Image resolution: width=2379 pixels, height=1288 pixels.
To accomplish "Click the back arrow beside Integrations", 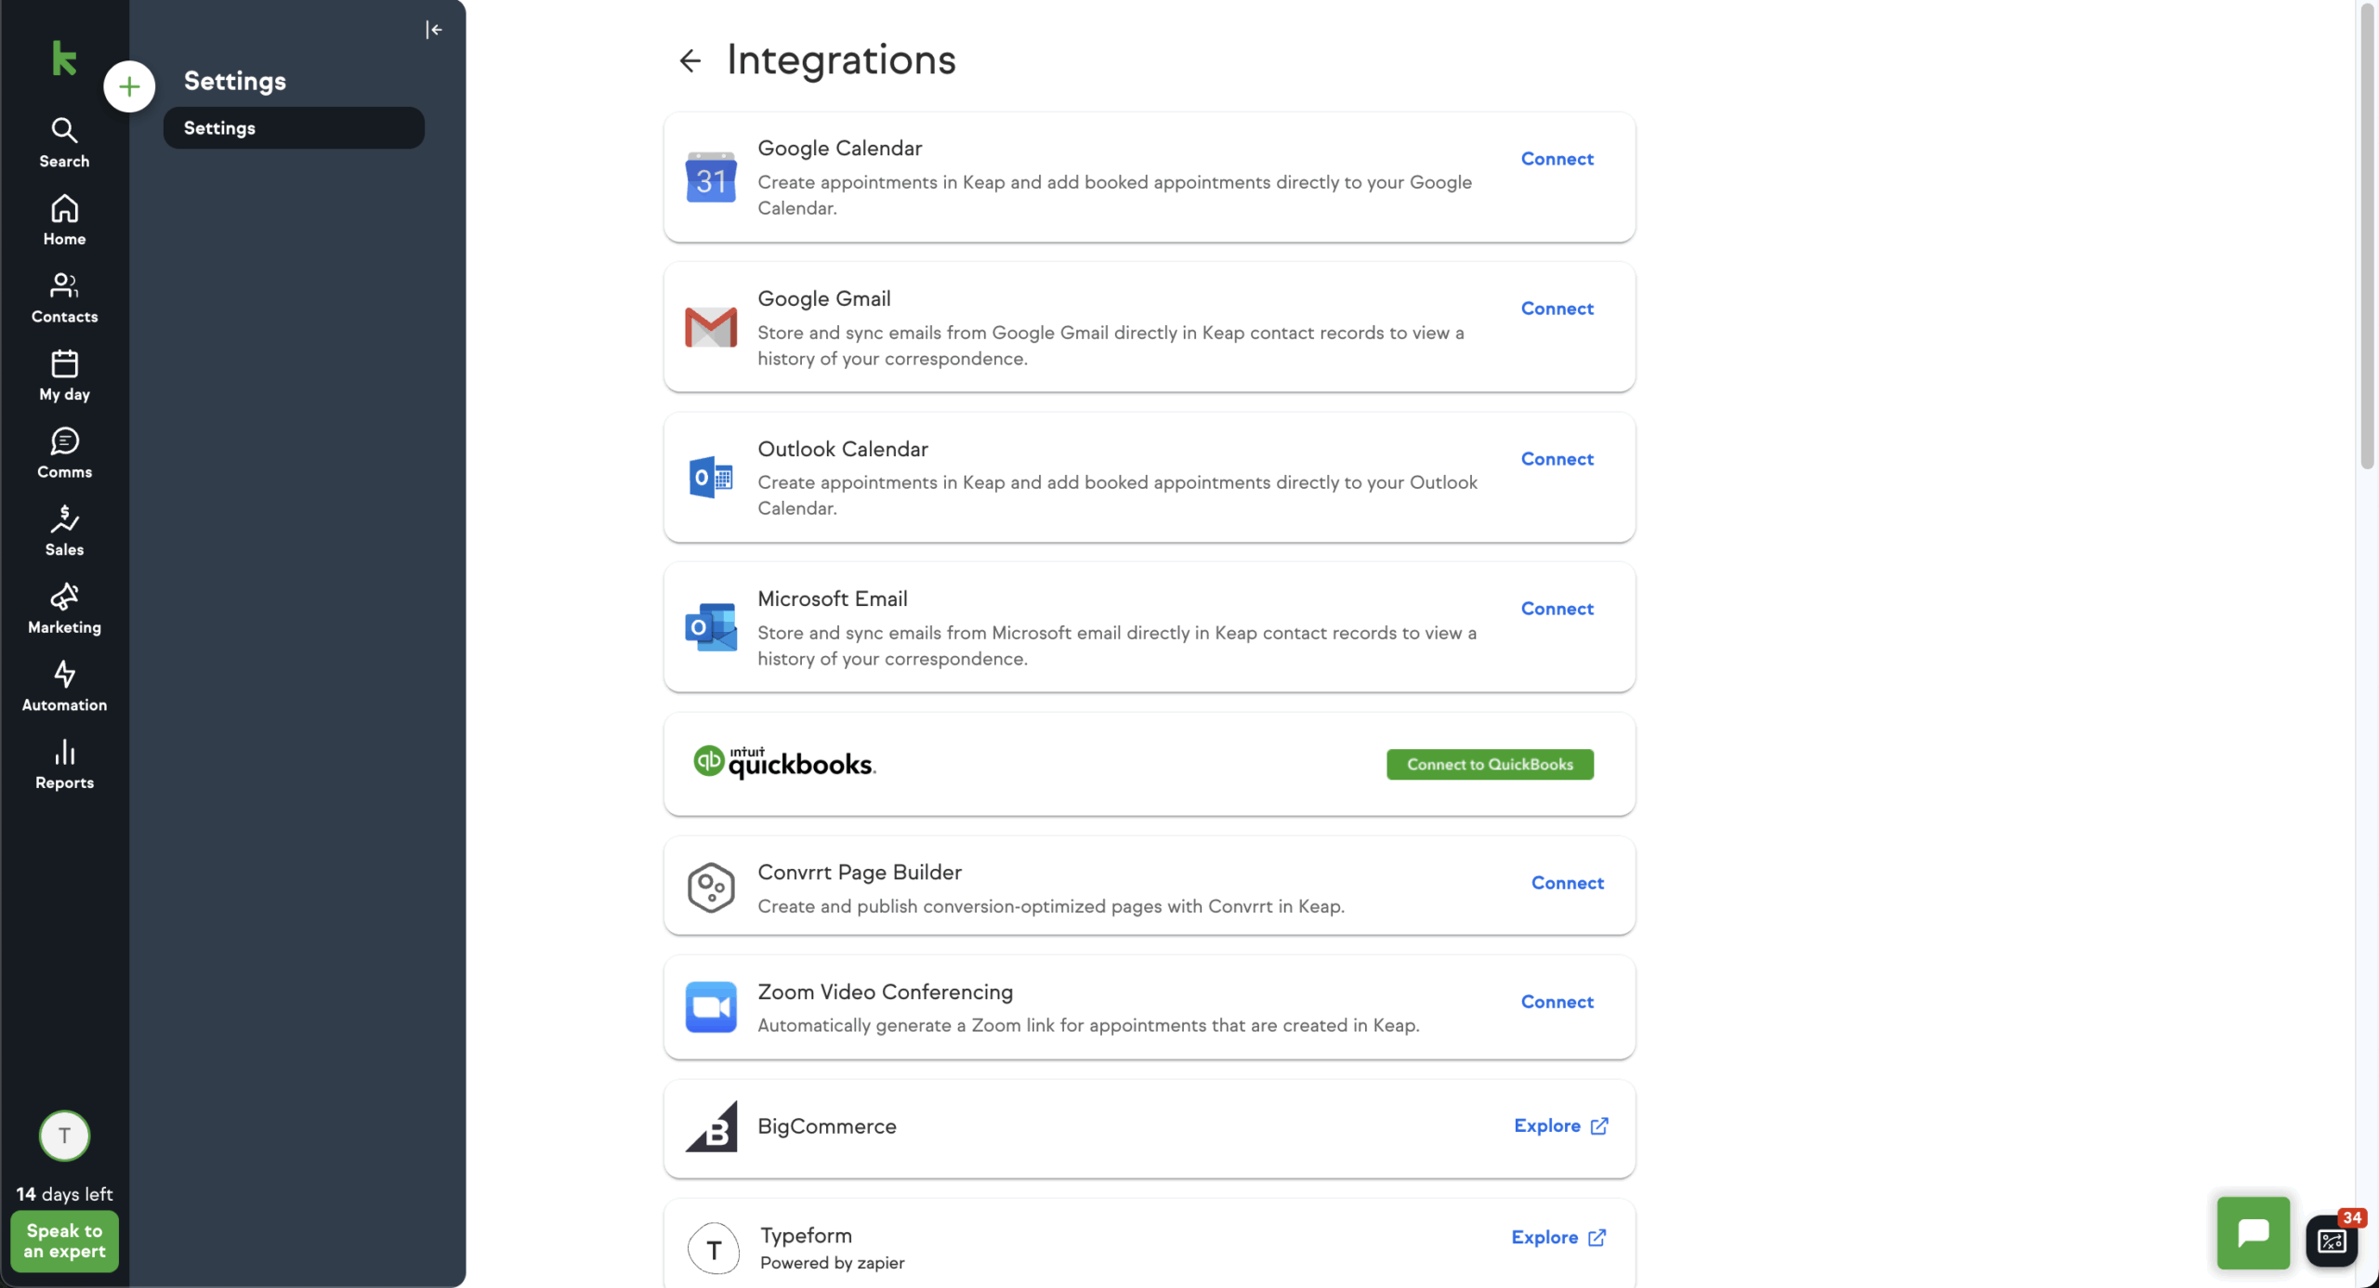I will [x=690, y=61].
